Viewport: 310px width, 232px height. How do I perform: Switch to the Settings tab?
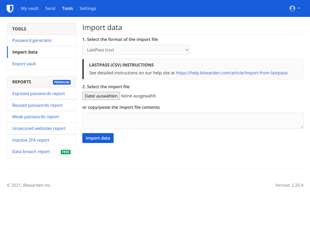click(88, 9)
